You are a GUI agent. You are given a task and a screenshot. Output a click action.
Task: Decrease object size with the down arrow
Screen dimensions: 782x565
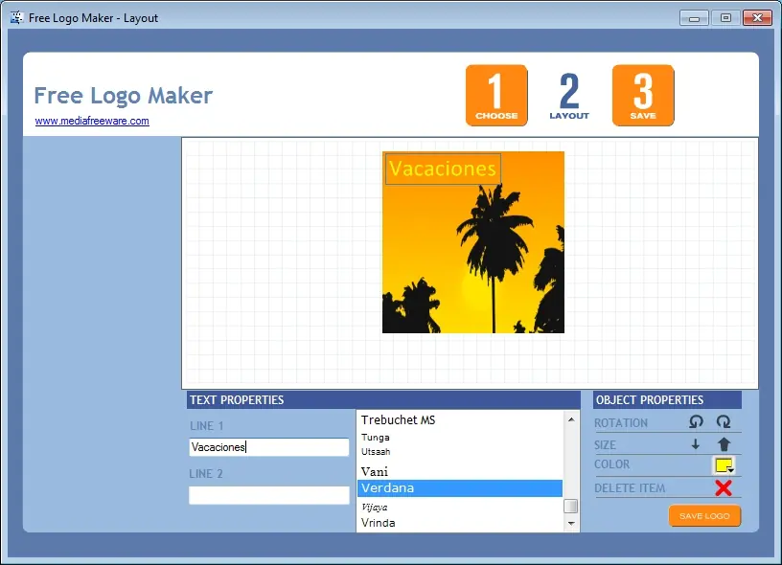tap(695, 444)
